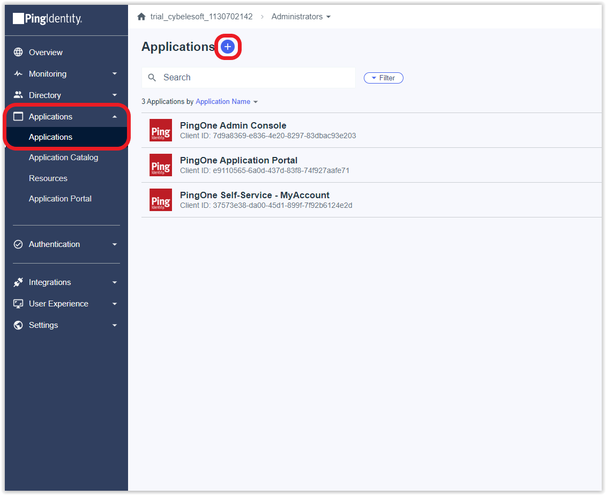Expand the User Experience menu arrow
The image size is (606, 495).
click(x=115, y=304)
